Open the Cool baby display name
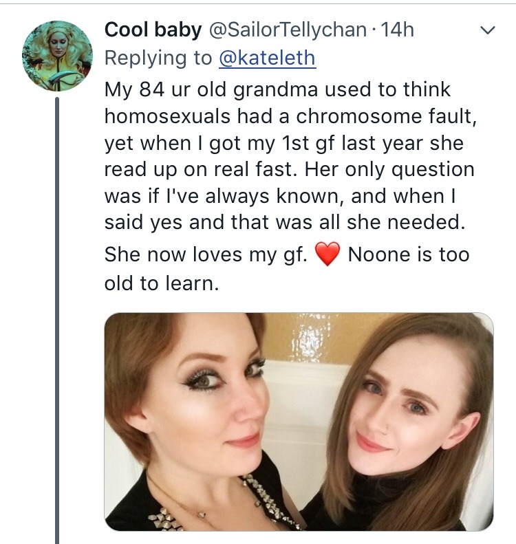 click(153, 30)
